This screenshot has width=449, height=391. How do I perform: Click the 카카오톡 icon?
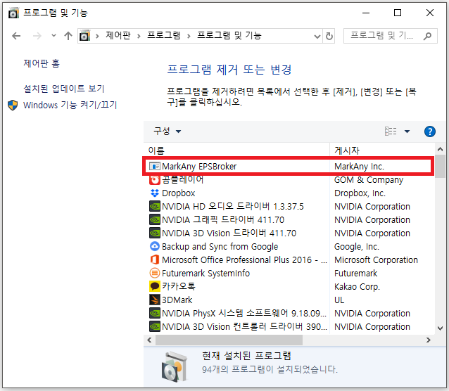click(155, 286)
